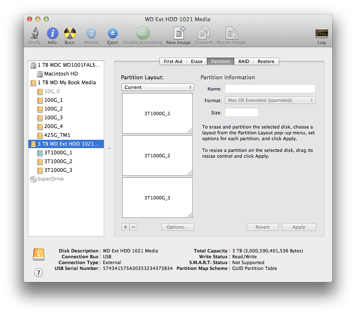356x315 pixels.
Task: Click the Enable Journaling icon
Action: click(143, 33)
